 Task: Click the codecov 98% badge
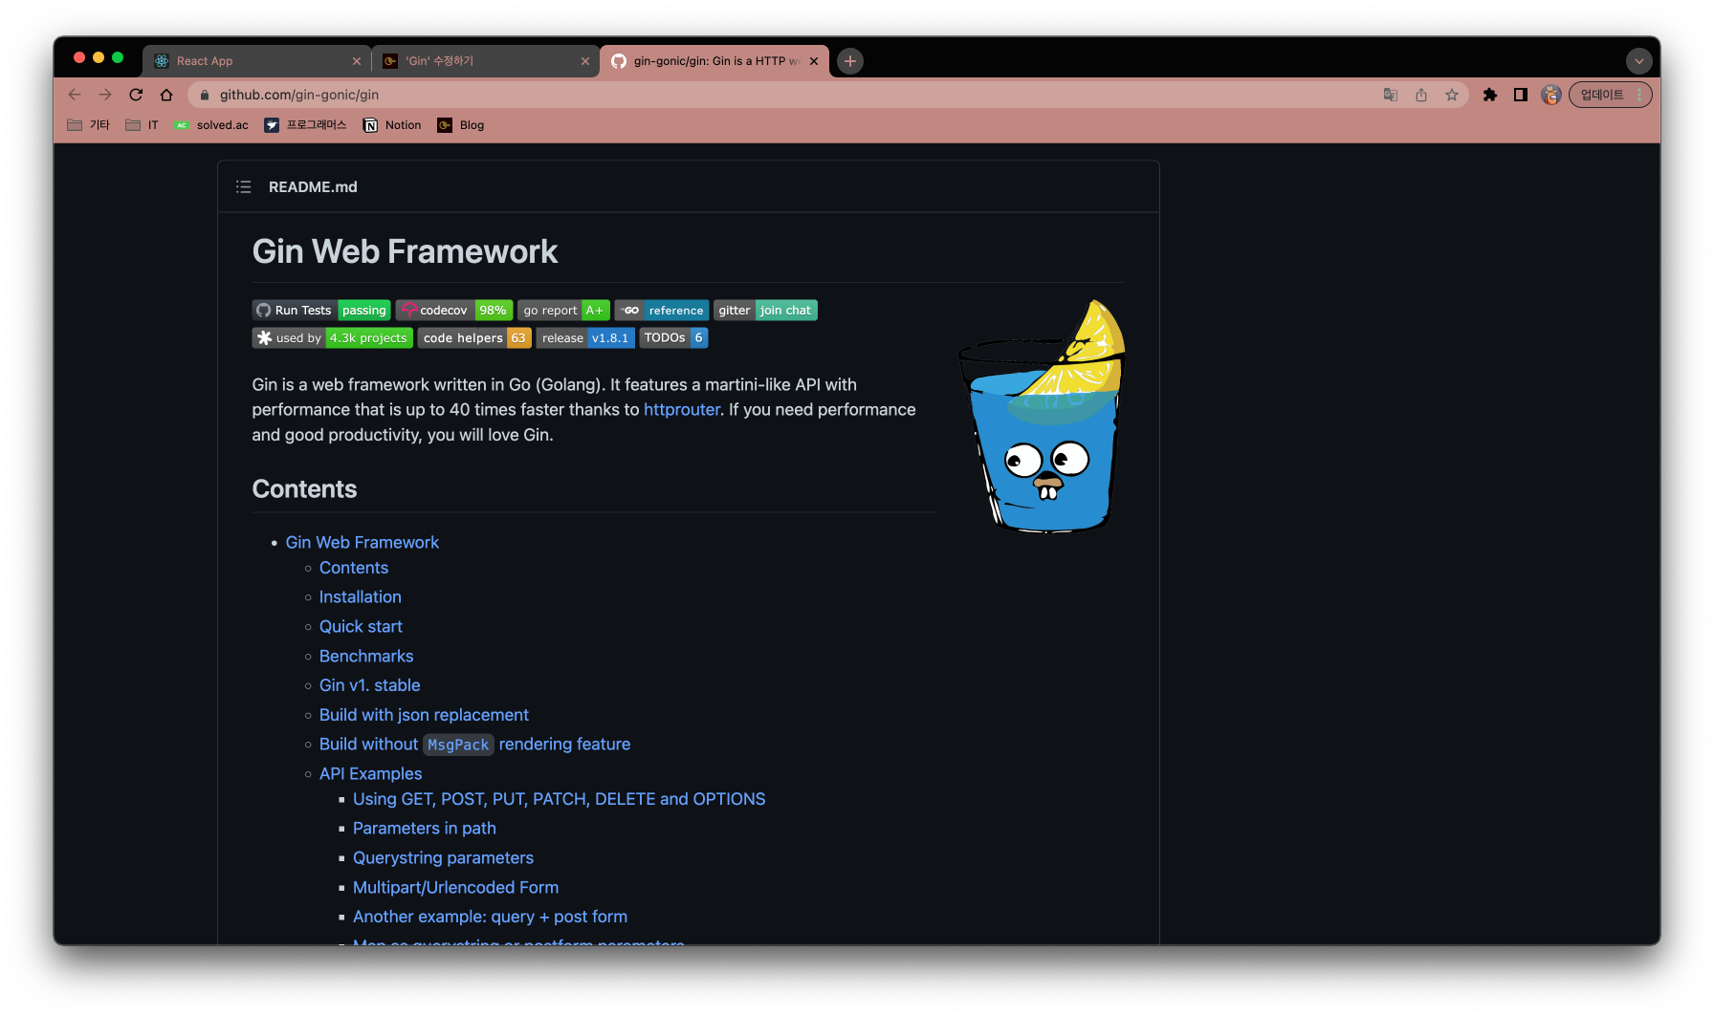[454, 311]
